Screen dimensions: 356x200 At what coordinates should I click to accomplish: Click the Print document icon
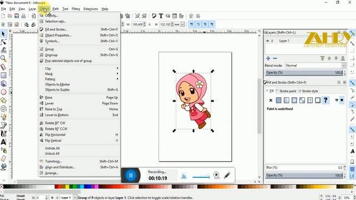tap(23, 16)
